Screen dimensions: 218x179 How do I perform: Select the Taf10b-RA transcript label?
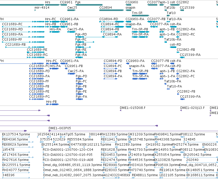click(x=173, y=40)
